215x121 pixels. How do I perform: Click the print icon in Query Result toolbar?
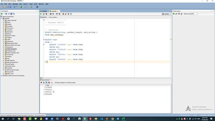click(44, 82)
